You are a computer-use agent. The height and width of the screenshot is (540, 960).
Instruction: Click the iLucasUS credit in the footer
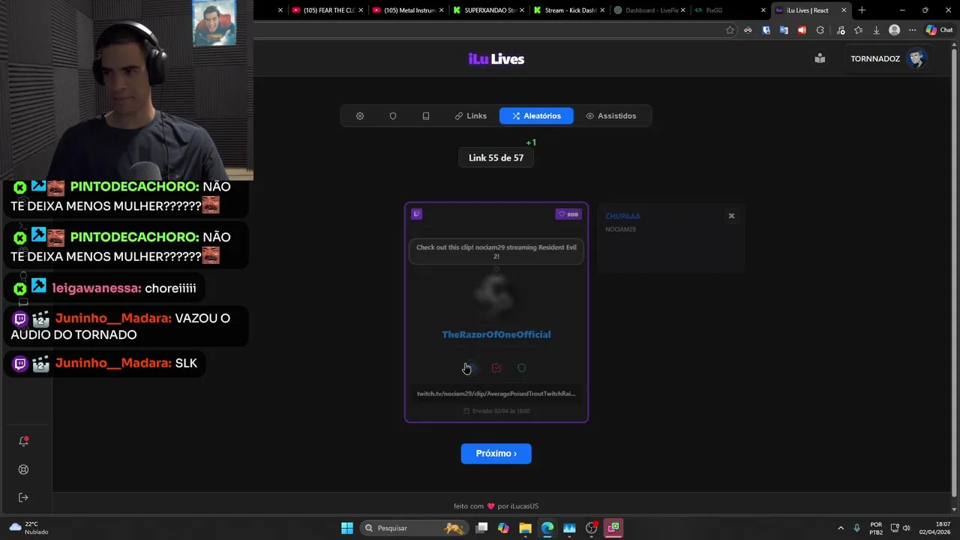[523, 506]
